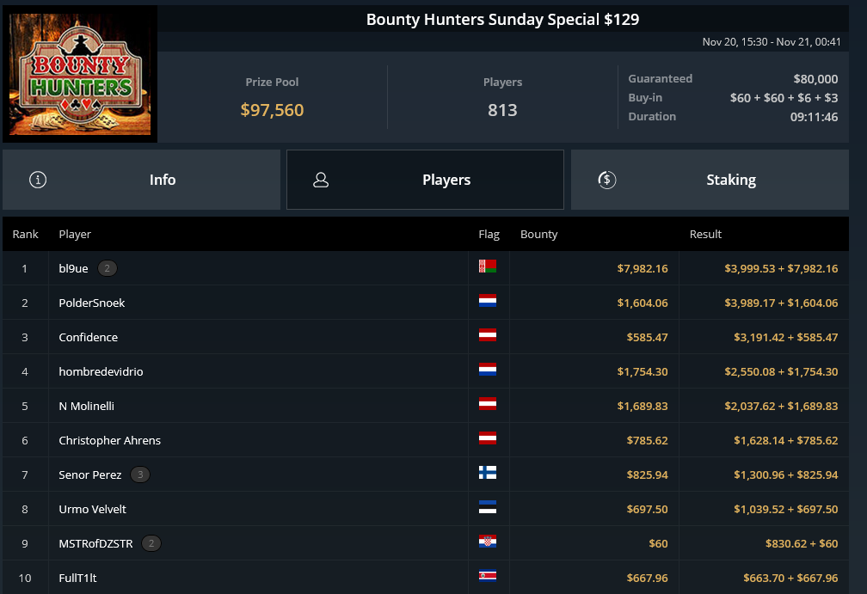Screen dimensions: 867x594
Task: Click Belarus flag next to bl9ue
Action: [488, 266]
